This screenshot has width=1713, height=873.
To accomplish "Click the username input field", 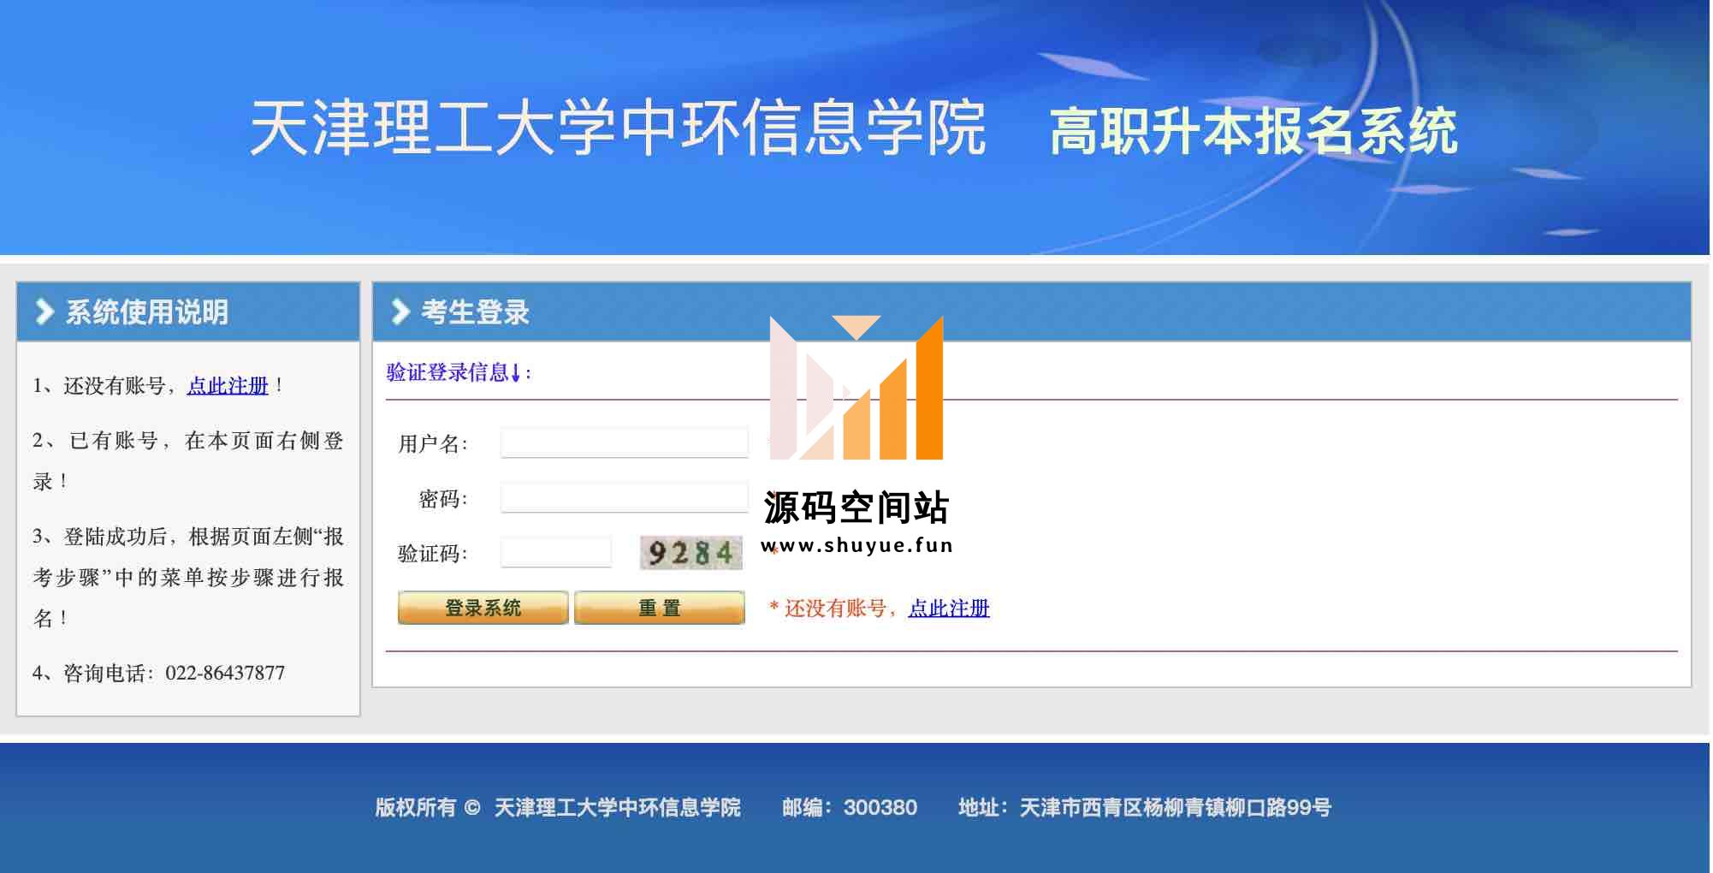I will (624, 443).
